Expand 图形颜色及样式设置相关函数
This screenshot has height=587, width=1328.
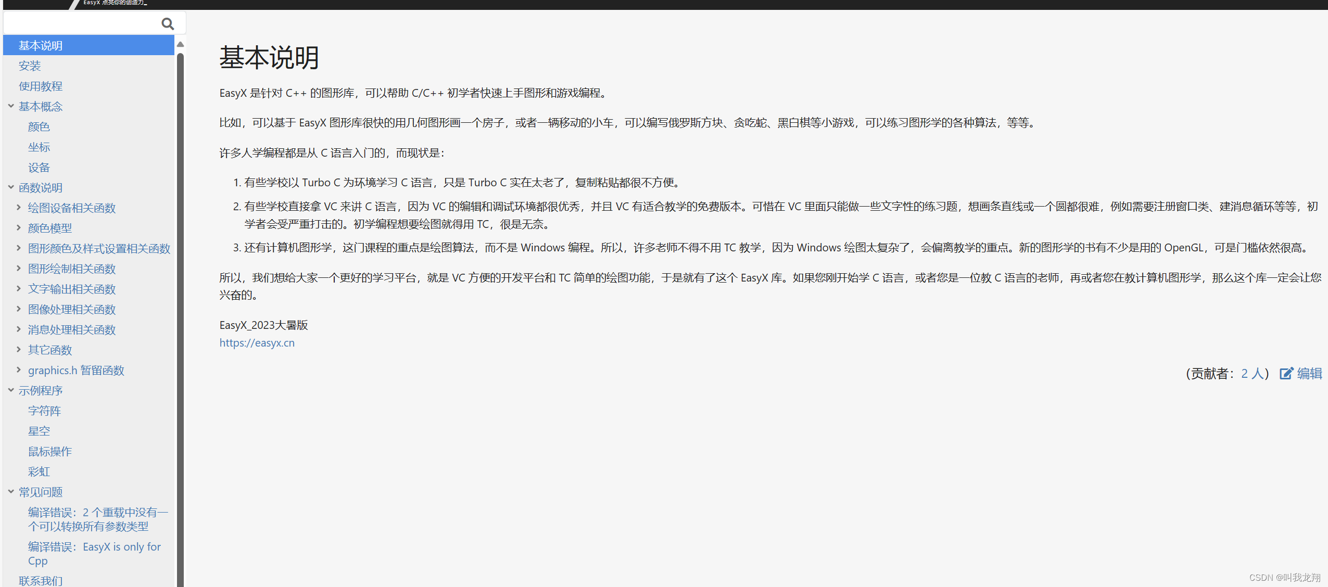[x=19, y=248]
